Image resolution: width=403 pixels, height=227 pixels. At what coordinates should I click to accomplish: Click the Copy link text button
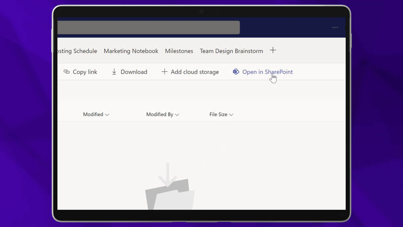coord(85,72)
